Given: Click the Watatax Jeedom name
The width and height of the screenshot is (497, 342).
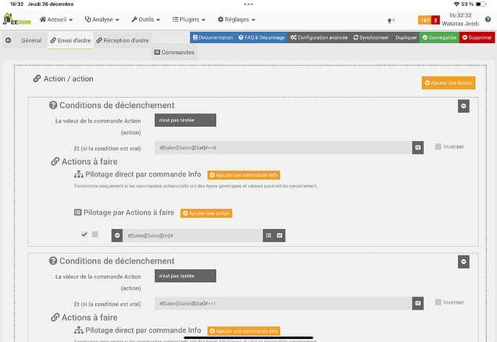Looking at the screenshot, I should coord(460,24).
